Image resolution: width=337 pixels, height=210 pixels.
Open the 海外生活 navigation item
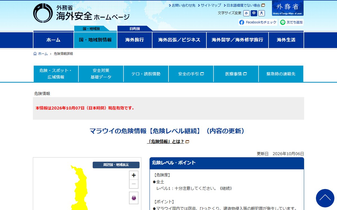[x=286, y=40]
